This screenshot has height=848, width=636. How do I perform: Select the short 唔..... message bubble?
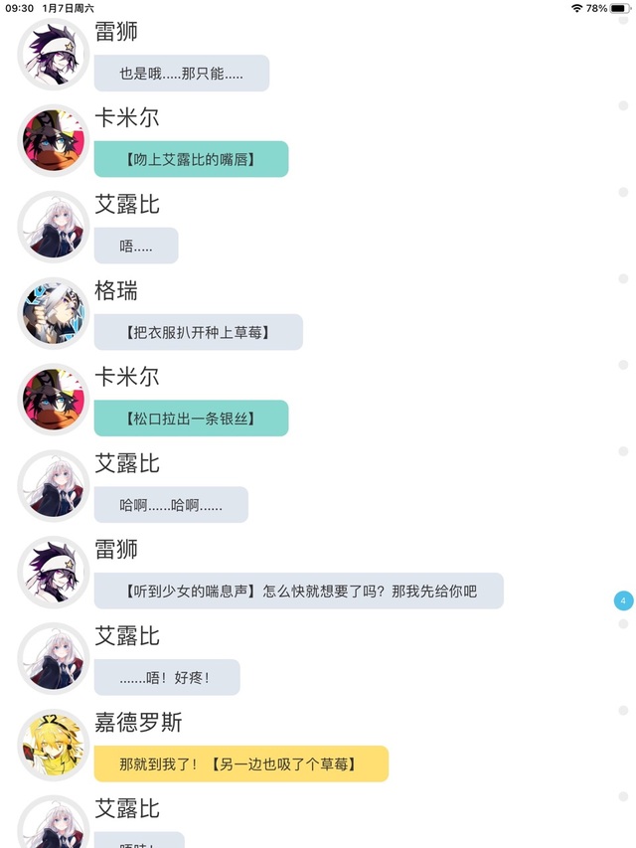136,246
